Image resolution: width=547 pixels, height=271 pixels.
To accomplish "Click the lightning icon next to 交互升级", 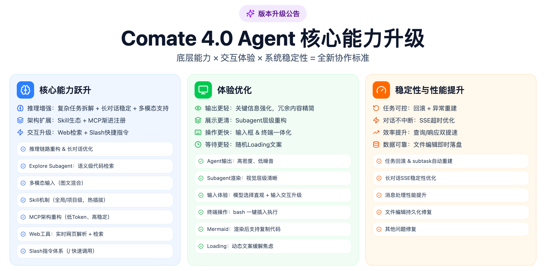I will (x=20, y=132).
